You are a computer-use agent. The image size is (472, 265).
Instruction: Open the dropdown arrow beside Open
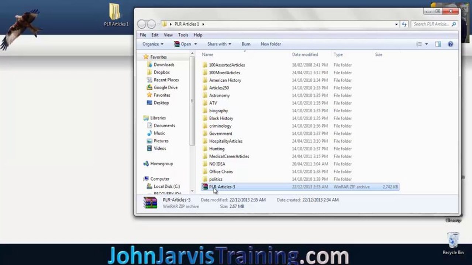(196, 44)
